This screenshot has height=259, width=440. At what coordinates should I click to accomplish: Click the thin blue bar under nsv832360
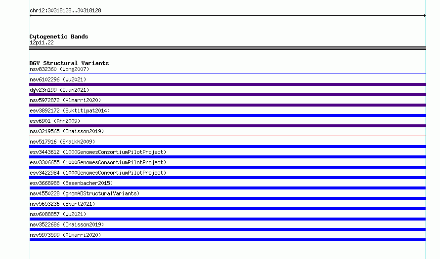pyautogui.click(x=227, y=74)
